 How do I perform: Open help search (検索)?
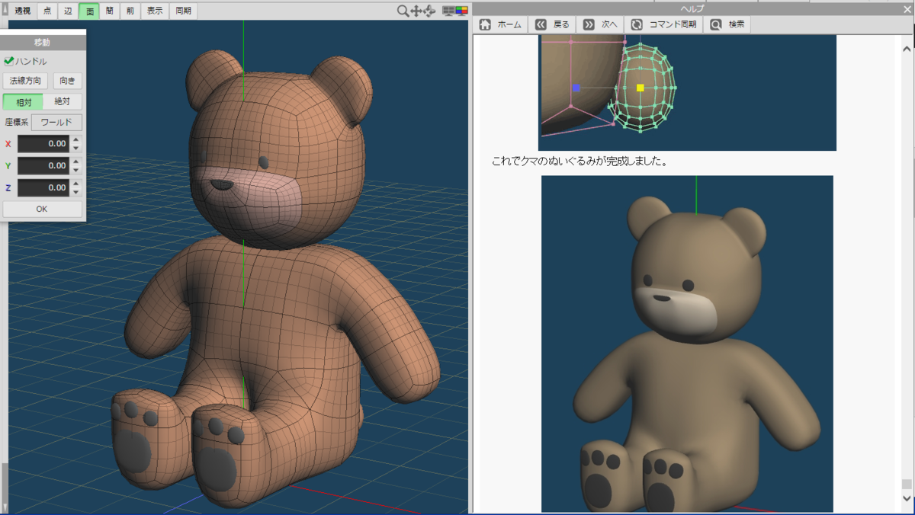click(727, 24)
